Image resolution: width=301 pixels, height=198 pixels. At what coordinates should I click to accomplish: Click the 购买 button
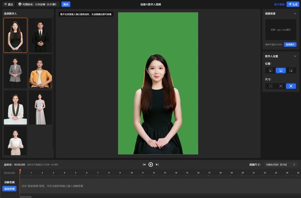66,4
